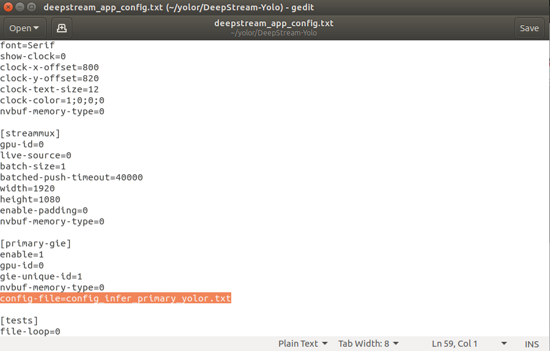Place cursor on [streammux] section header
This screenshot has height=351, width=550.
coord(30,133)
